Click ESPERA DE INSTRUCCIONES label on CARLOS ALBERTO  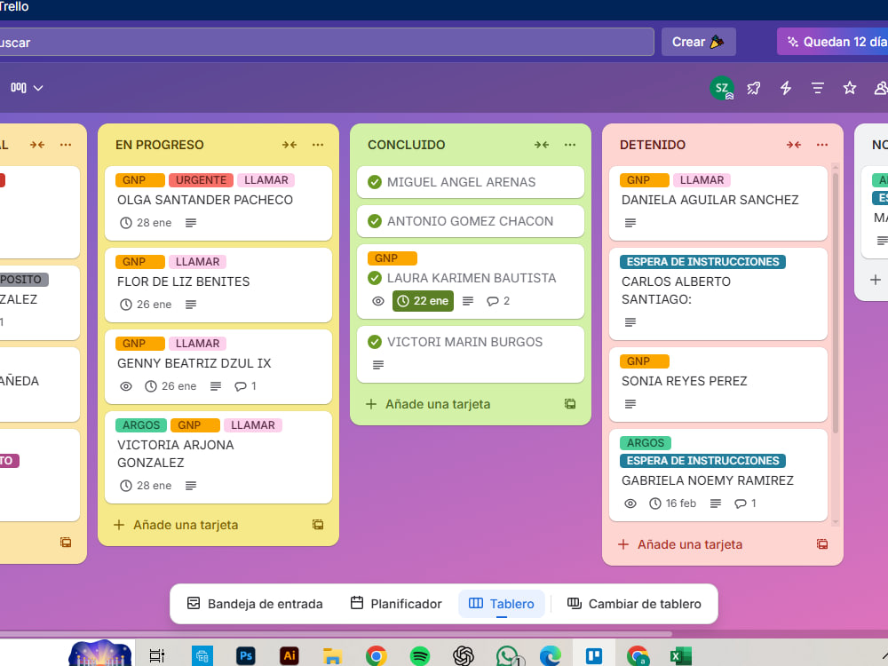tap(702, 262)
